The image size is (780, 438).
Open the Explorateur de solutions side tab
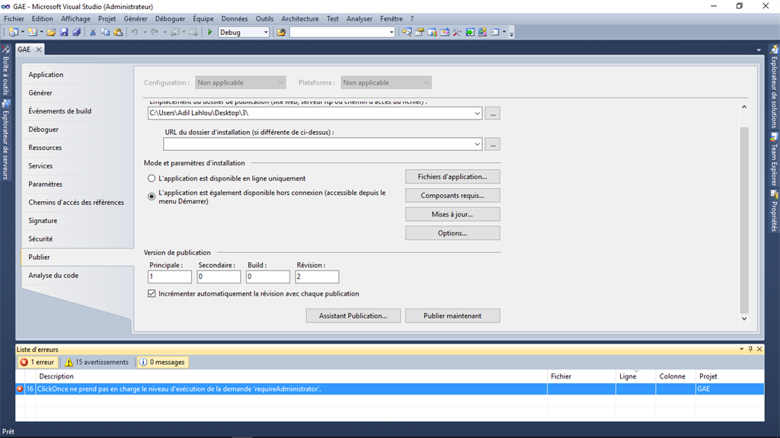click(x=774, y=87)
